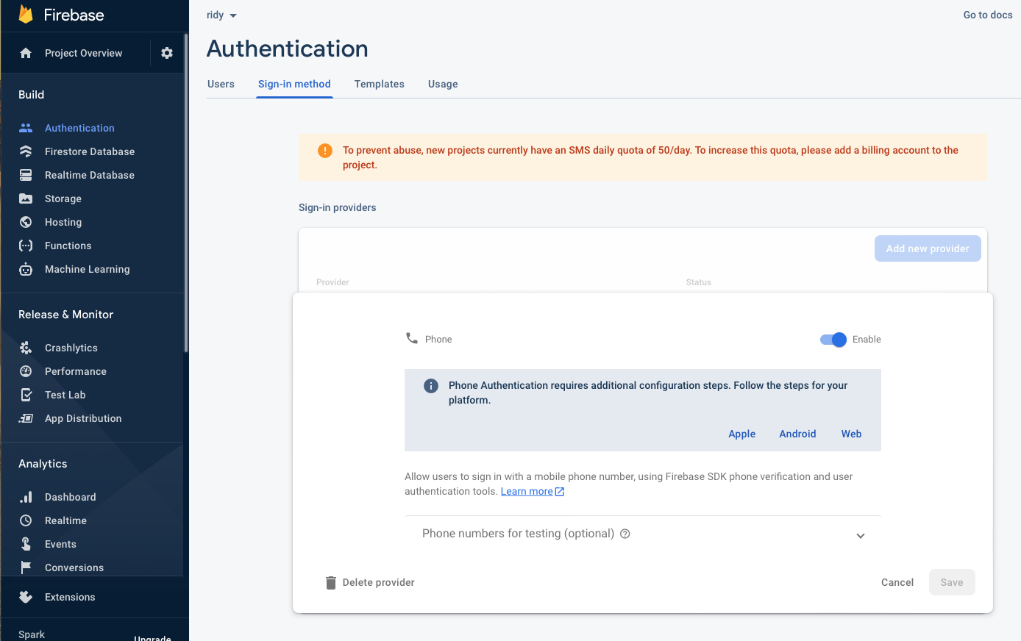
Task: Click the Project Overview home icon
Action: (26, 53)
